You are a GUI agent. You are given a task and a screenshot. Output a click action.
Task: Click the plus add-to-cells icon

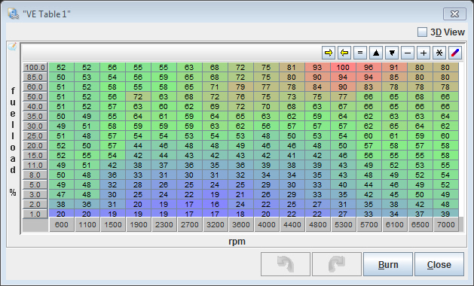[424, 53]
